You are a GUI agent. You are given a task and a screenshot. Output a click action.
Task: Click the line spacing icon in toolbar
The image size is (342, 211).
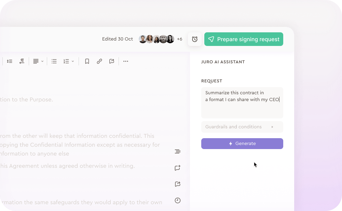pyautogui.click(x=9, y=61)
